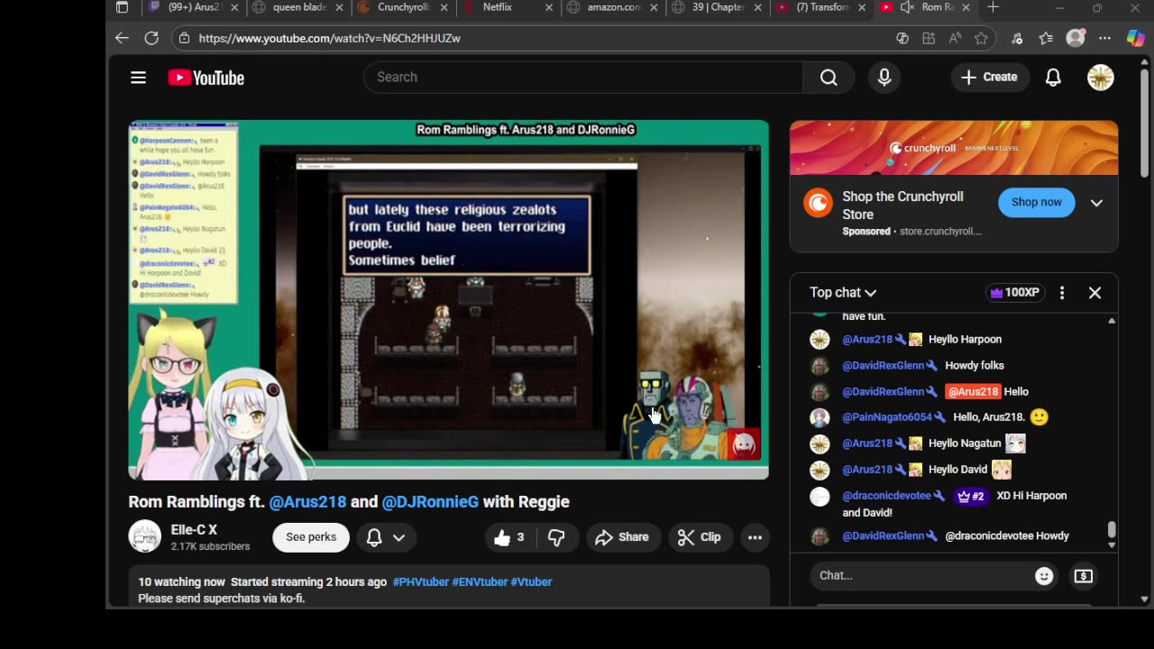The image size is (1154, 649).
Task: Toggle read aloud icon in address bar
Action: (x=955, y=38)
